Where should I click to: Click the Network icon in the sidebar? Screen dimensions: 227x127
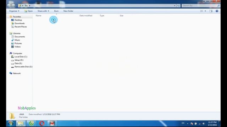coord(11,73)
